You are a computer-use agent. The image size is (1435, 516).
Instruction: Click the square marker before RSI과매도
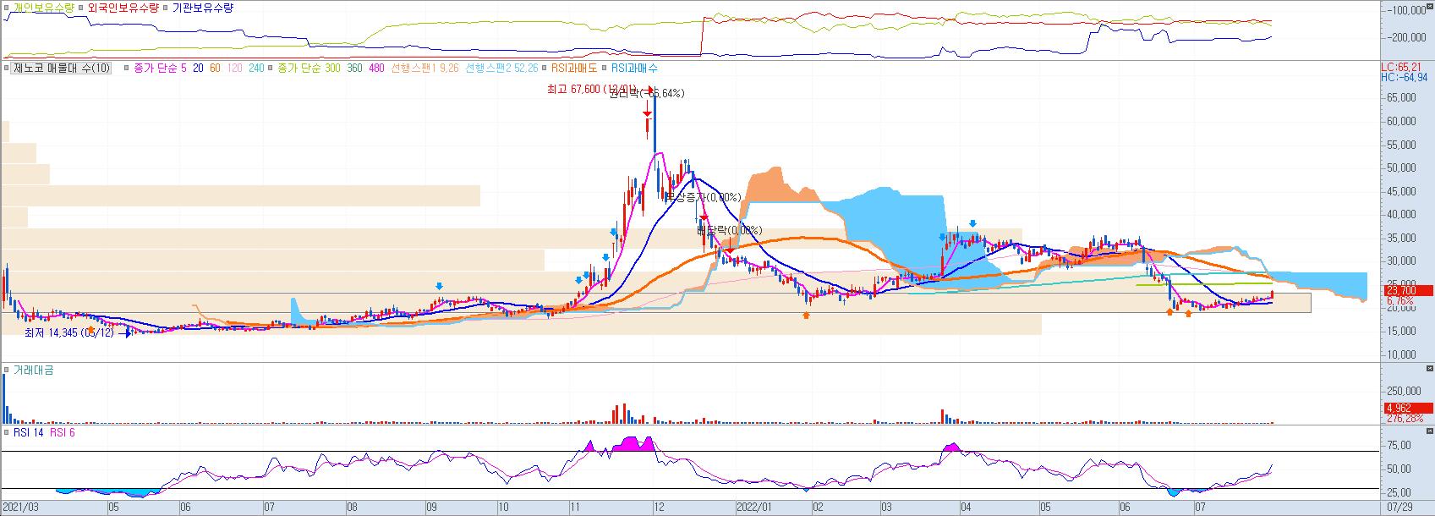545,69
